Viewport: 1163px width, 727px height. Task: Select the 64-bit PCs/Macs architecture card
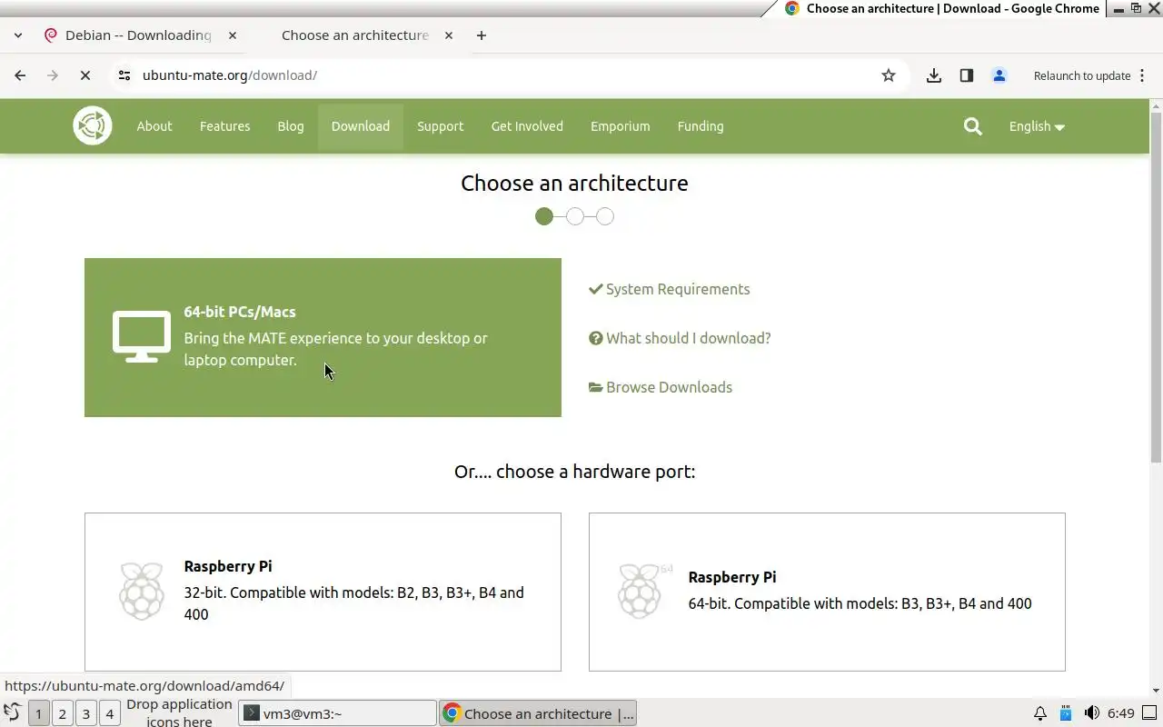coord(323,337)
